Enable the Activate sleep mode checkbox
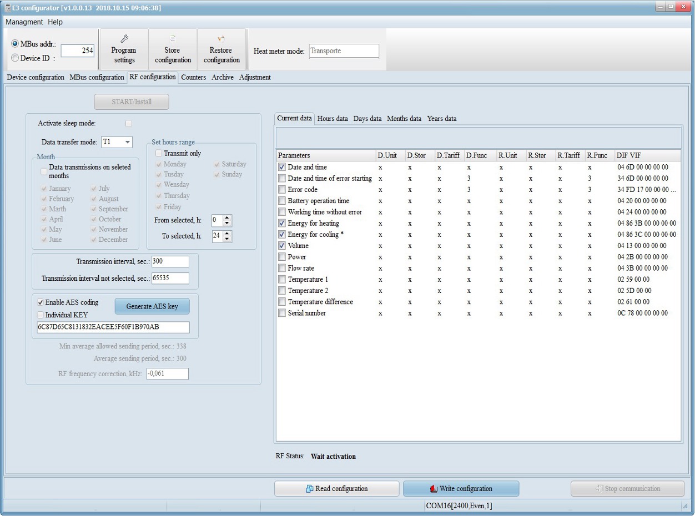Screen dimensions: 695x516 click(x=129, y=123)
